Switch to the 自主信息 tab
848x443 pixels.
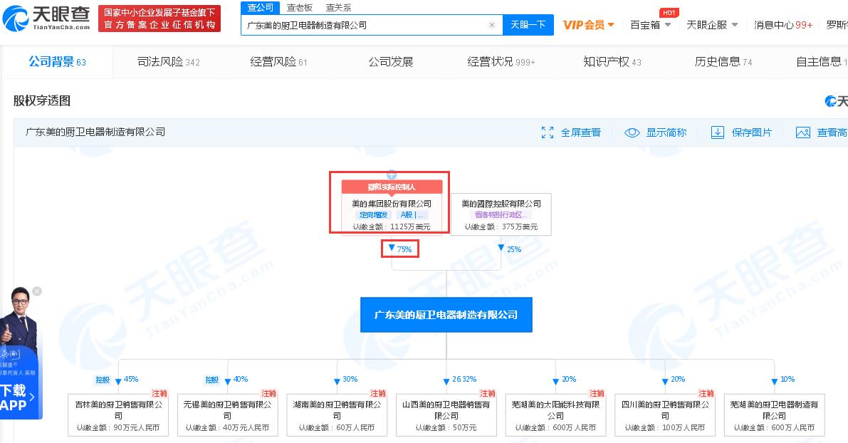coord(821,62)
